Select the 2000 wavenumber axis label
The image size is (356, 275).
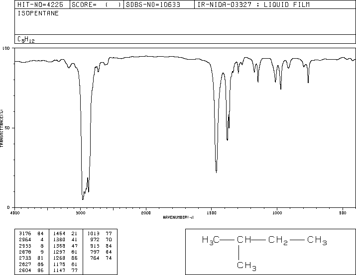click(146, 213)
